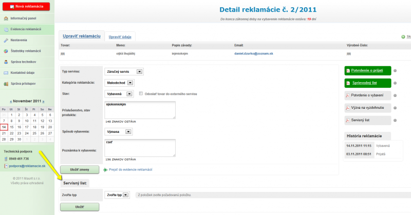Viewport: 411px width, 215px height.
Task: Open the Spôsob vybavenia dropdown
Action: (129, 132)
